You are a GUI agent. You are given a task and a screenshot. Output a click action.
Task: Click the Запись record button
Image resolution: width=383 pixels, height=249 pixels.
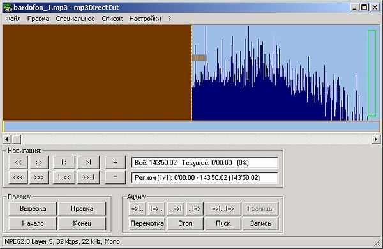coord(260,223)
